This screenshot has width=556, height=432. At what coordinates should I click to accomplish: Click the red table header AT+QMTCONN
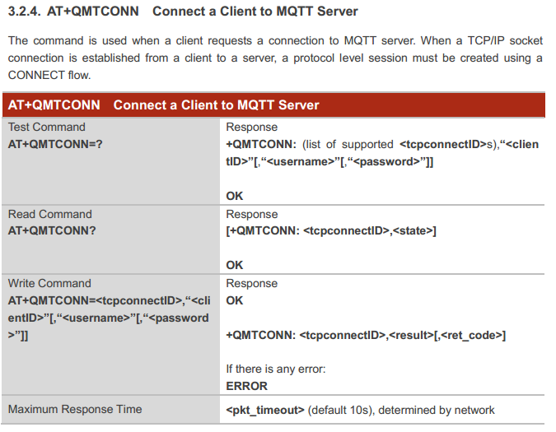(x=163, y=105)
